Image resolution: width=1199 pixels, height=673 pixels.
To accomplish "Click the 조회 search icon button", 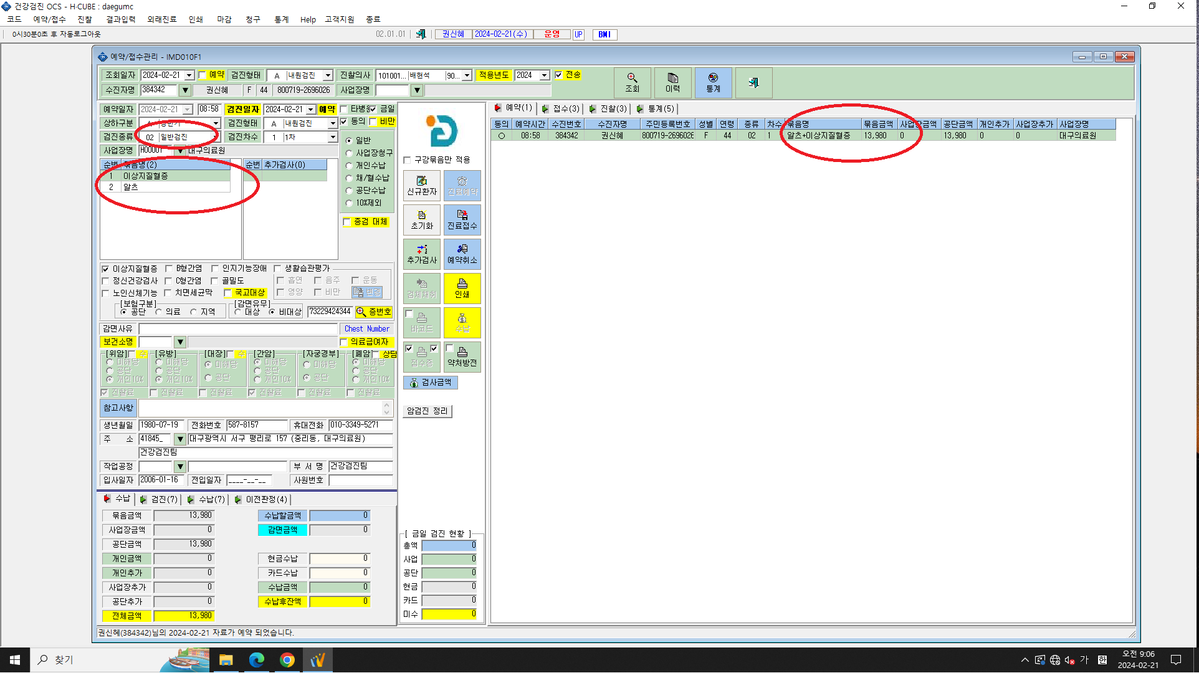I will (x=632, y=83).
